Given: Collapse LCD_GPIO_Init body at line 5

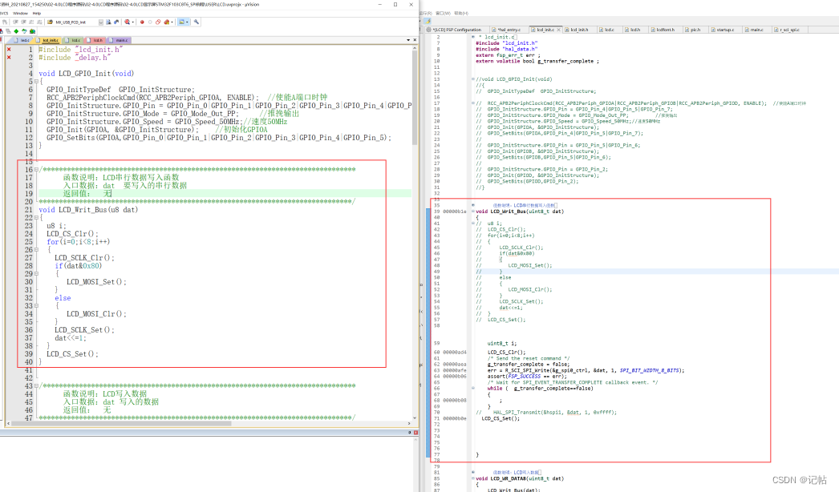Looking at the screenshot, I should point(36,81).
